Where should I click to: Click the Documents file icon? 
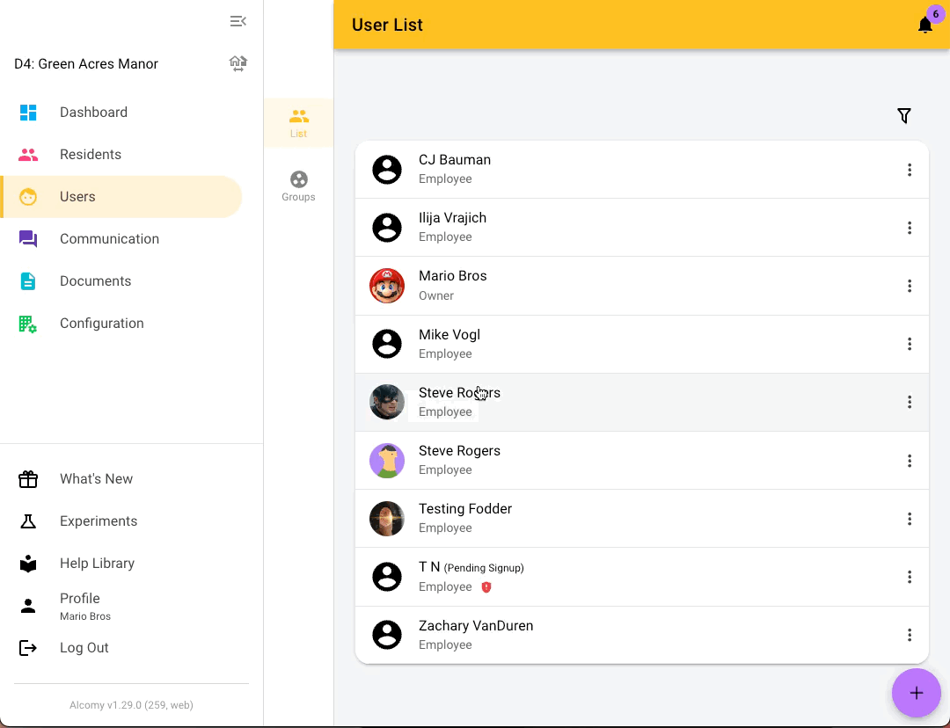click(x=28, y=281)
